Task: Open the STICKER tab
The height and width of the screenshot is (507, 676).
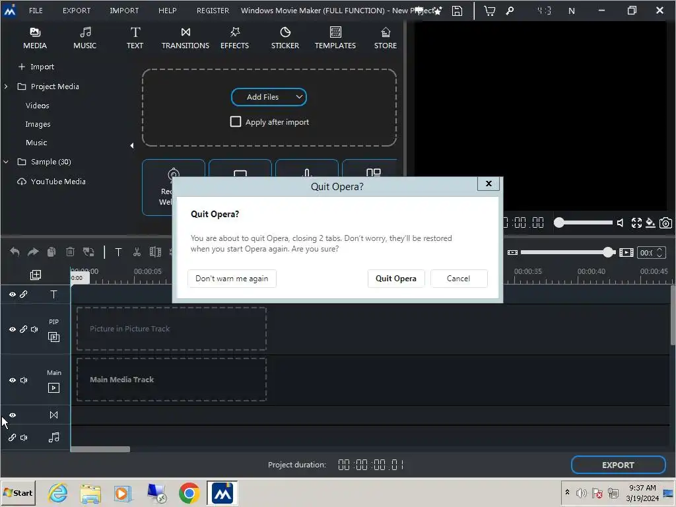Action: pos(285,38)
